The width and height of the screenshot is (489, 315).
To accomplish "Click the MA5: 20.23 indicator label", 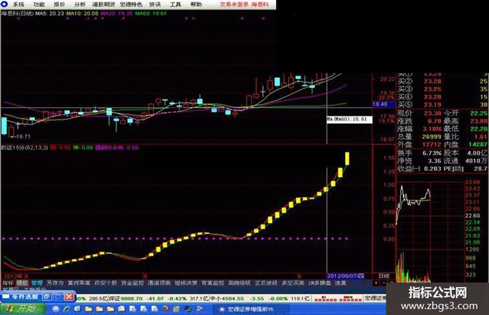I will pos(50,13).
